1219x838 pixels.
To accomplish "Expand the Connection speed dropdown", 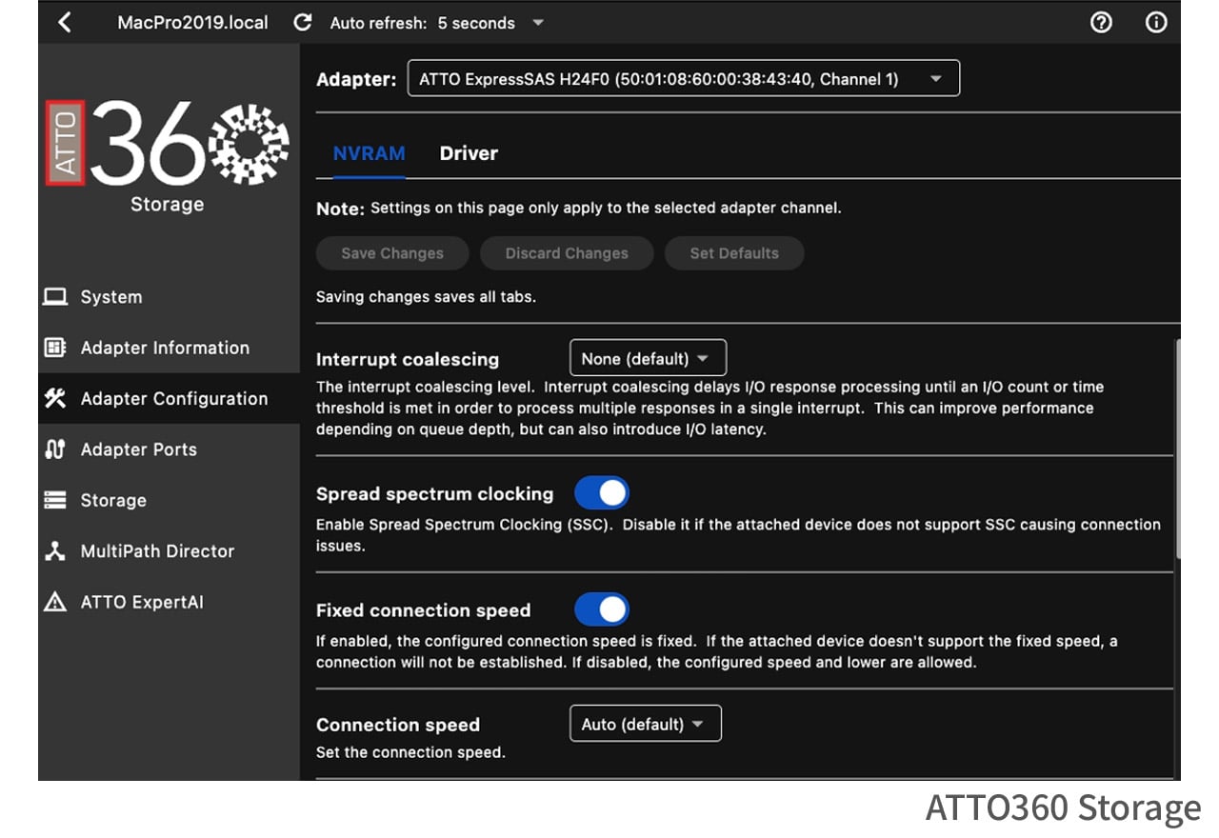I will click(646, 724).
